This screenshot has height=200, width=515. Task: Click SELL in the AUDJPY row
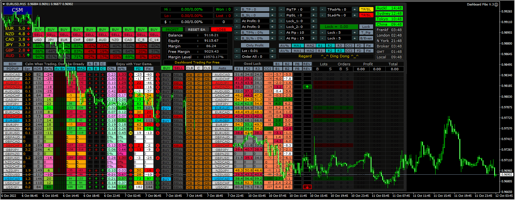[x=178, y=83]
